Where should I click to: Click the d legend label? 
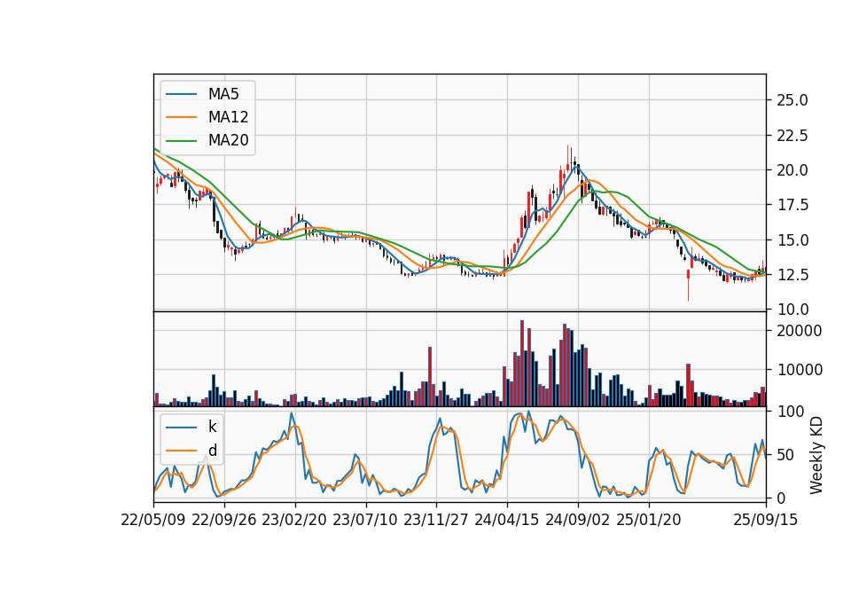(212, 451)
